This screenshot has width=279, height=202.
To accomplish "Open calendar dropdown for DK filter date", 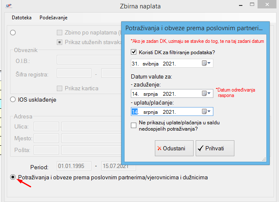I will (207, 63).
